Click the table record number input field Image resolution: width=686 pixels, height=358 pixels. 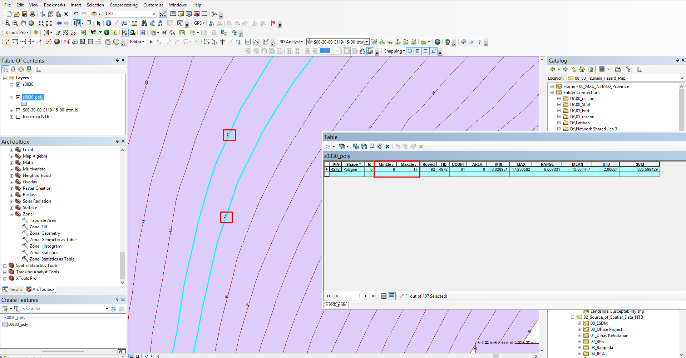[351, 296]
